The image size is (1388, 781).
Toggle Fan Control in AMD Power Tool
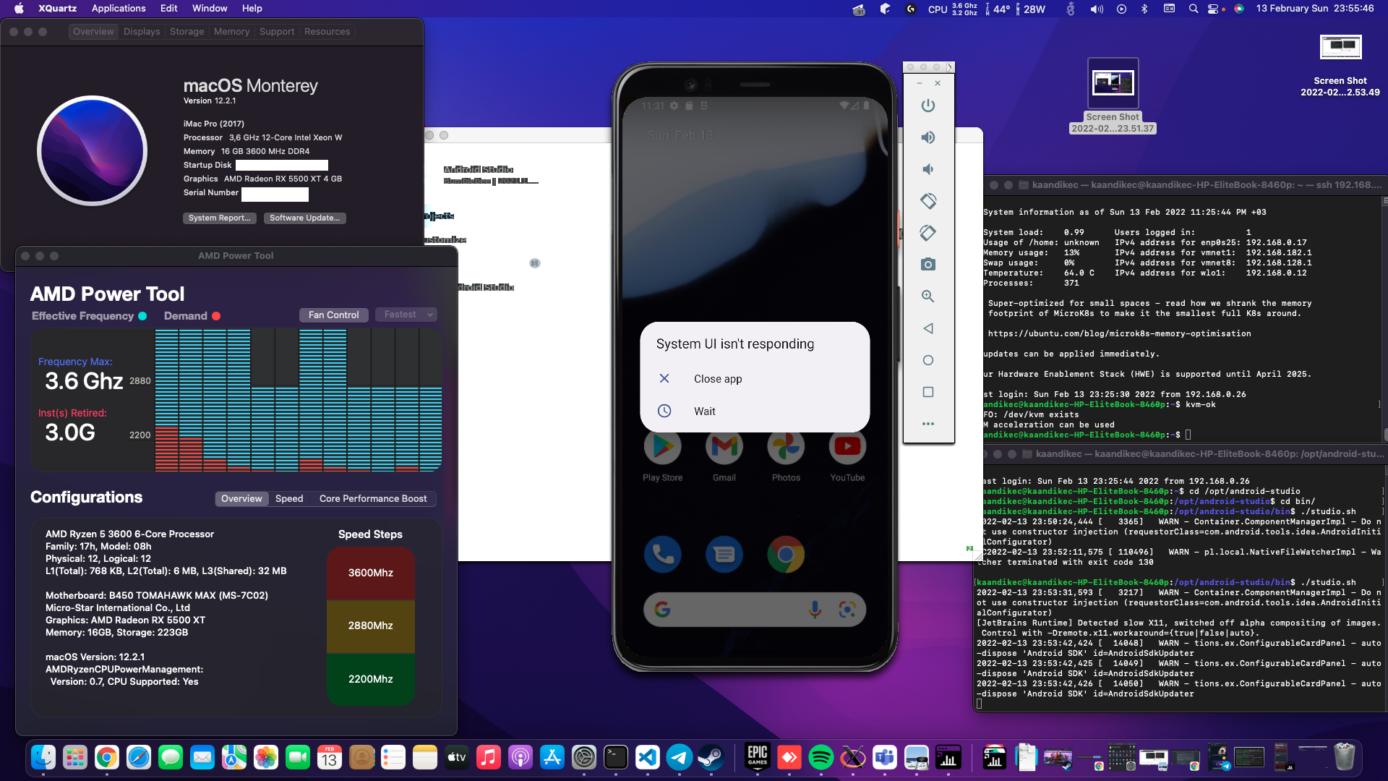pos(333,315)
